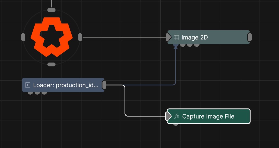Click the root node's top port

point(51,10)
